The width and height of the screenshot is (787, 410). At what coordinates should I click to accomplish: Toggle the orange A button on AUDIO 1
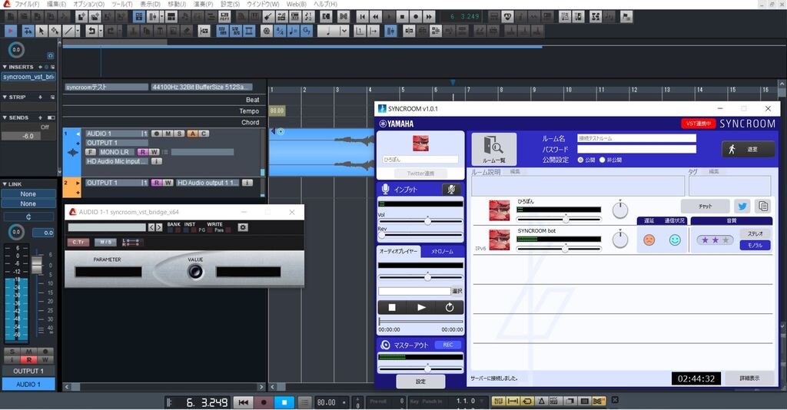pyautogui.click(x=193, y=134)
